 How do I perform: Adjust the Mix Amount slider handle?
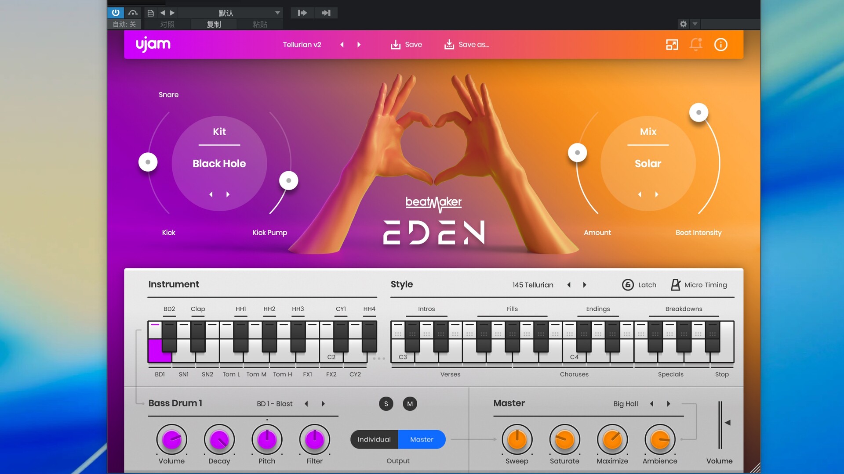pyautogui.click(x=577, y=153)
